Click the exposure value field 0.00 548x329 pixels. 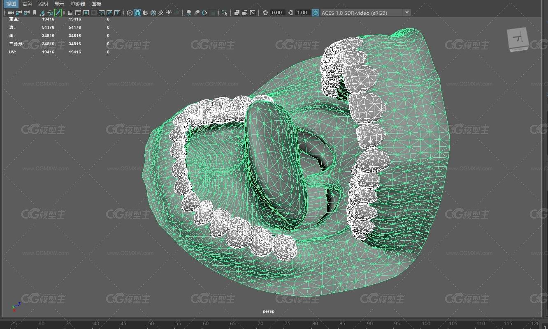pos(277,13)
